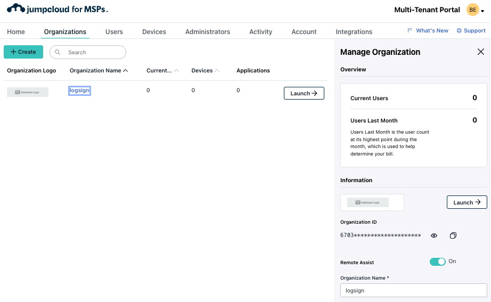Viewport: 491px width, 302px height.
Task: Click the JumpCloud for MSPs logo
Action: point(58,9)
